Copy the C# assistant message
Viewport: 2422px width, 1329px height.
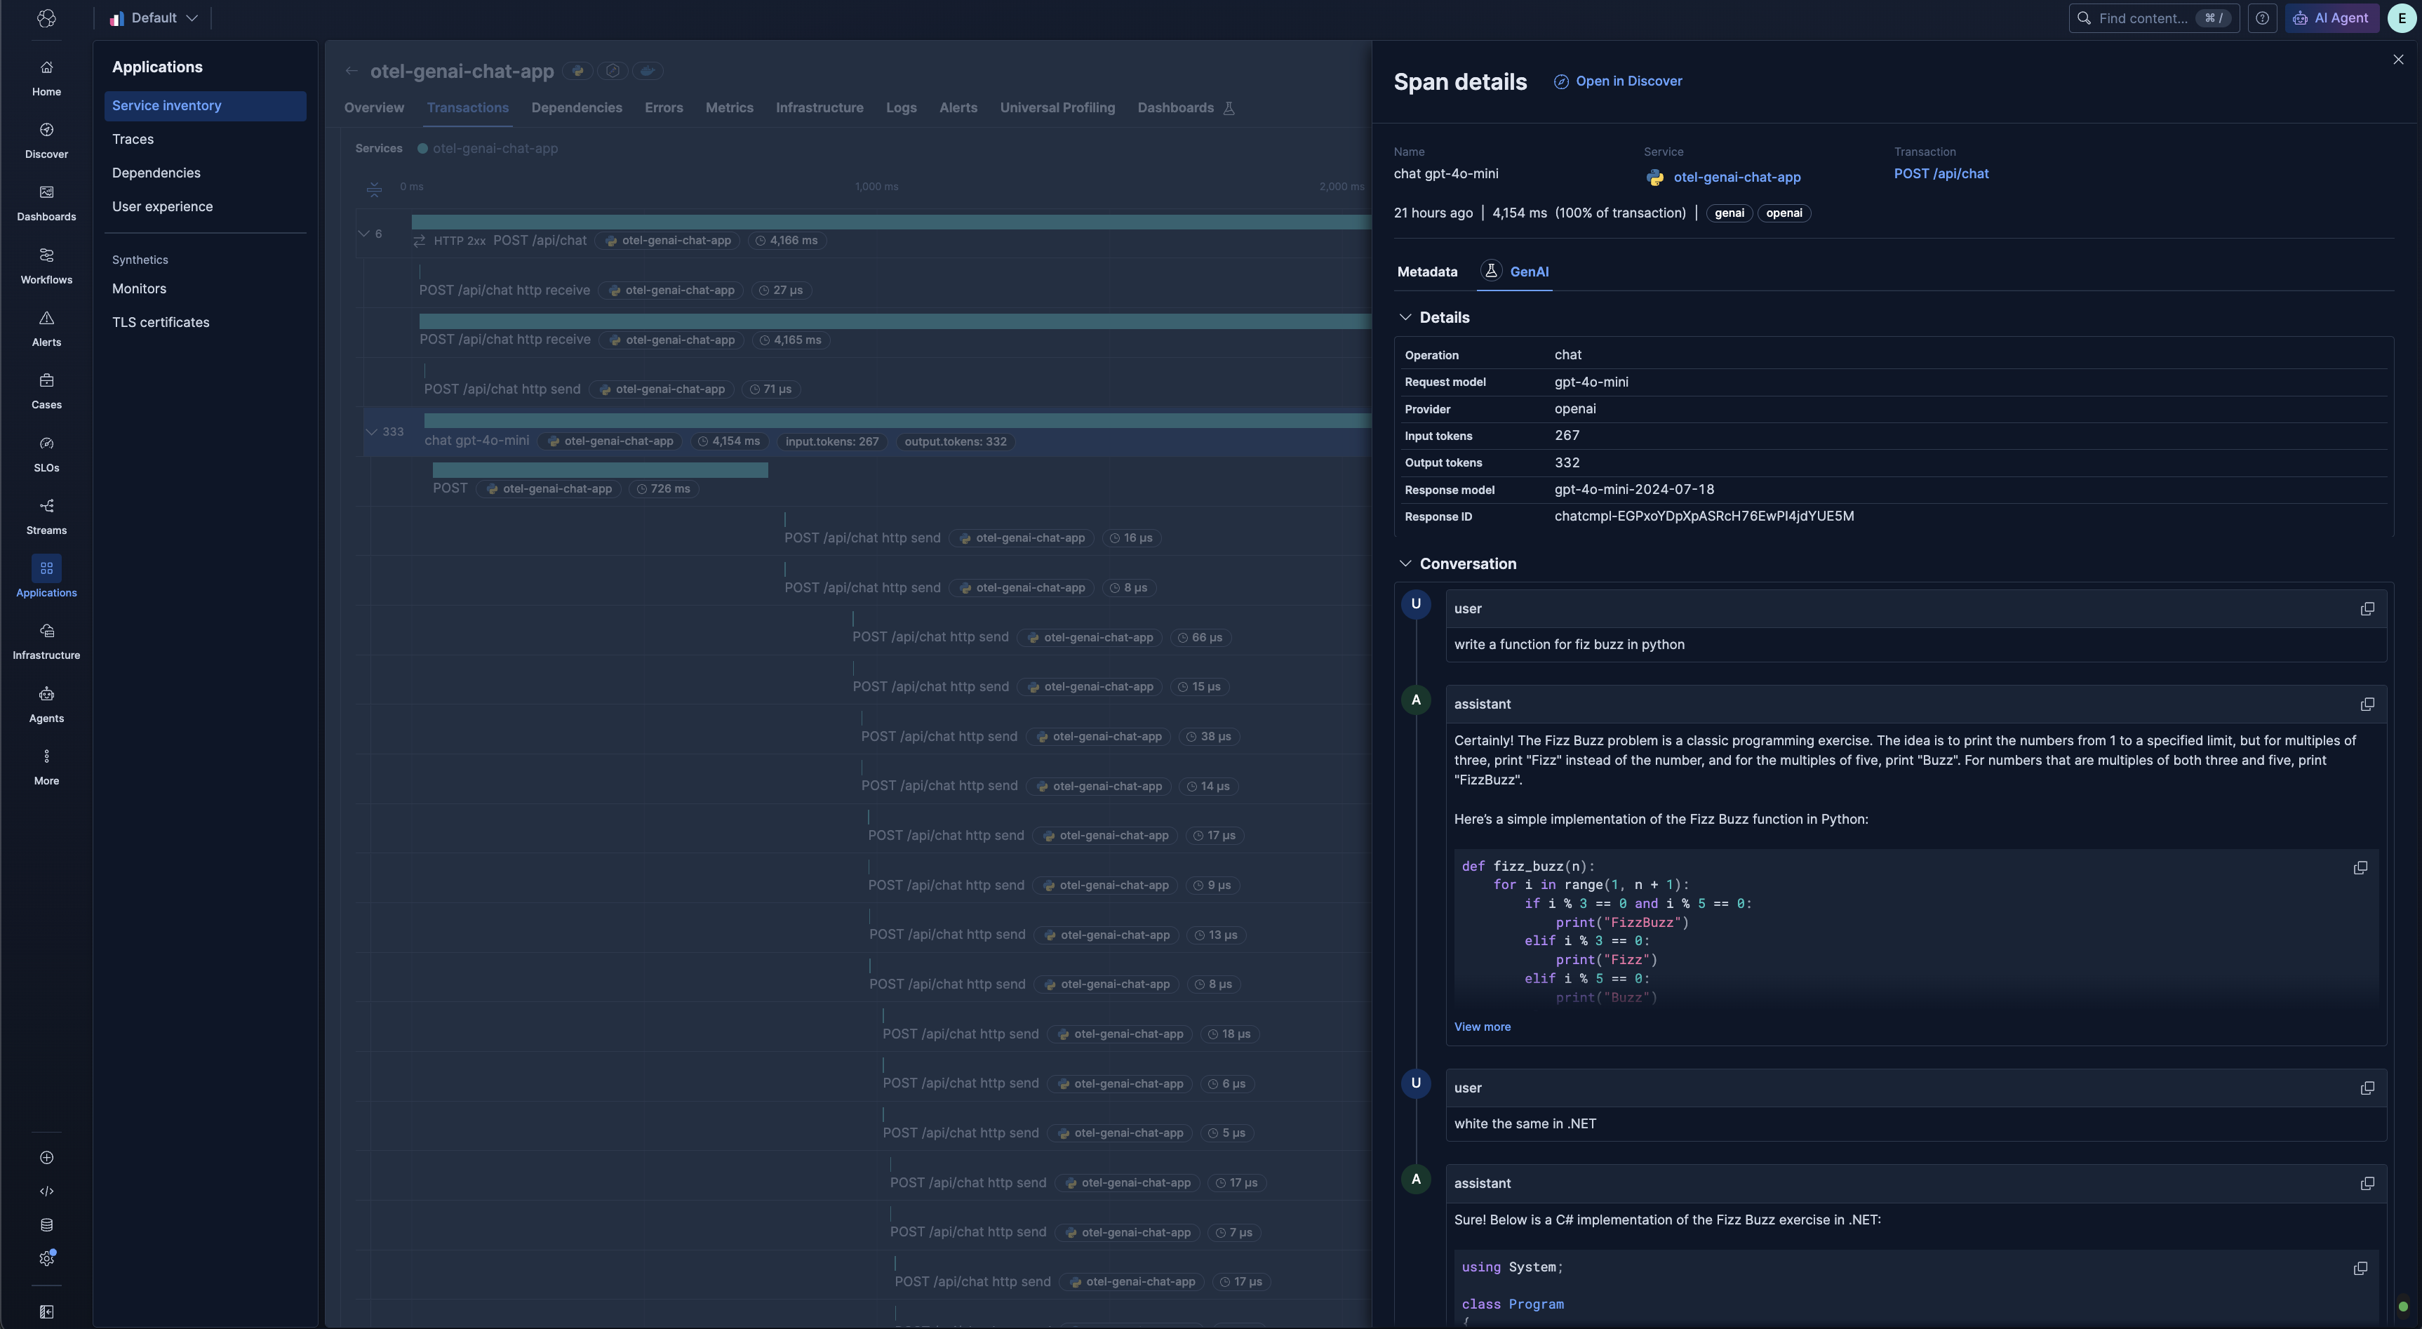2367,1183
